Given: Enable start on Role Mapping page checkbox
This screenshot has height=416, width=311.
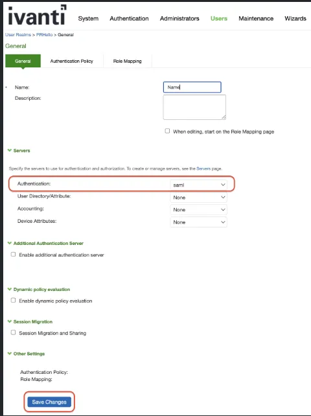Looking at the screenshot, I should [167, 131].
